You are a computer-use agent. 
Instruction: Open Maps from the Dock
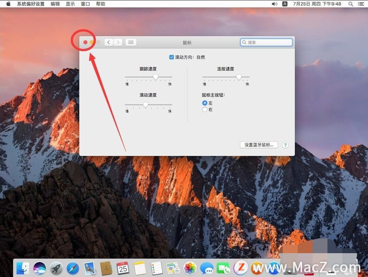[x=173, y=268]
